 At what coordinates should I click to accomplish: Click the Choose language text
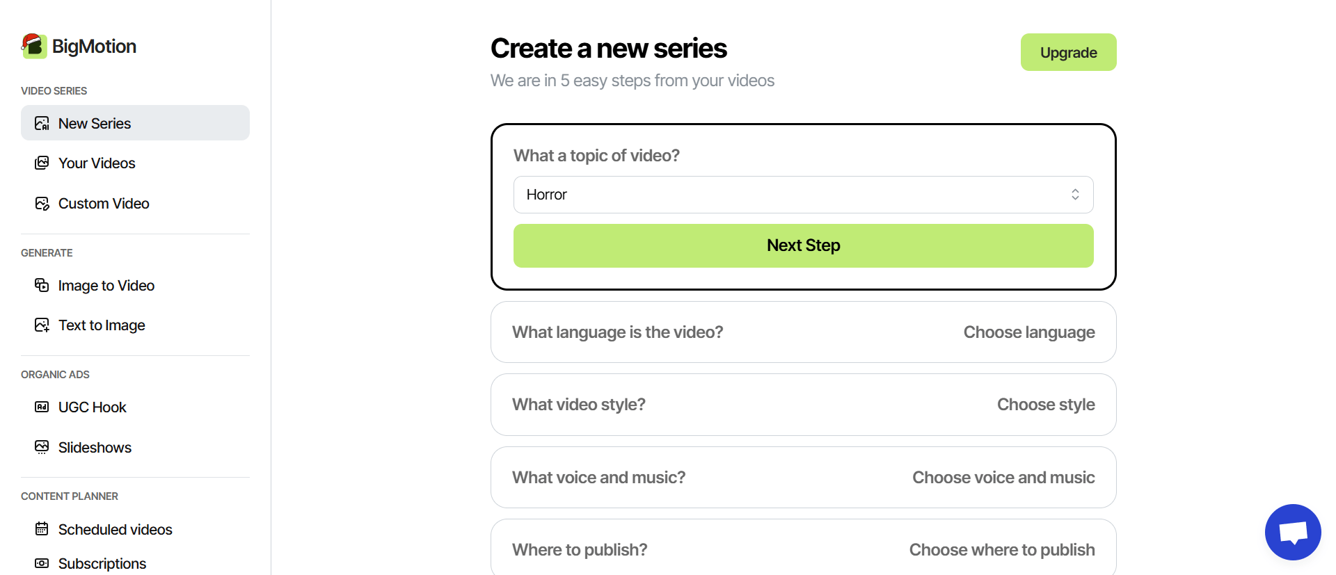[x=1028, y=332]
